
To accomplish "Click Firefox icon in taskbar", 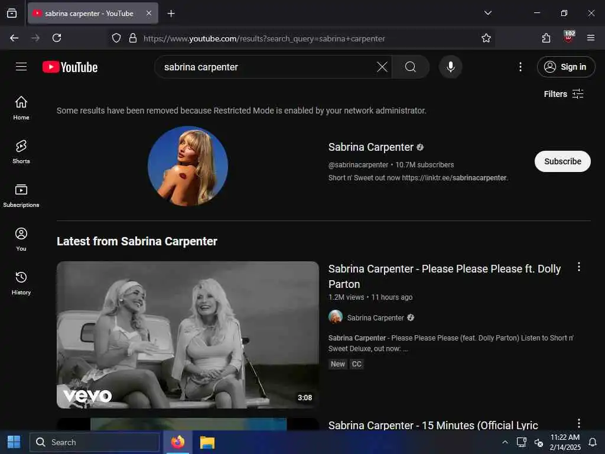I will (x=178, y=442).
